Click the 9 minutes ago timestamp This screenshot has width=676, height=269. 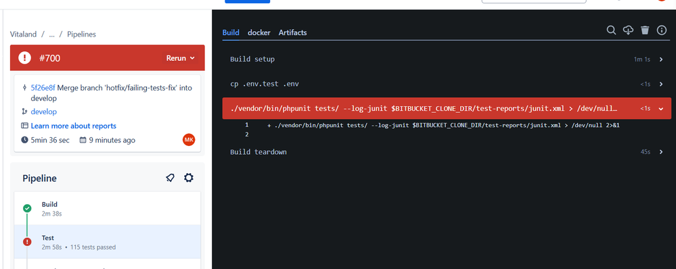112,140
